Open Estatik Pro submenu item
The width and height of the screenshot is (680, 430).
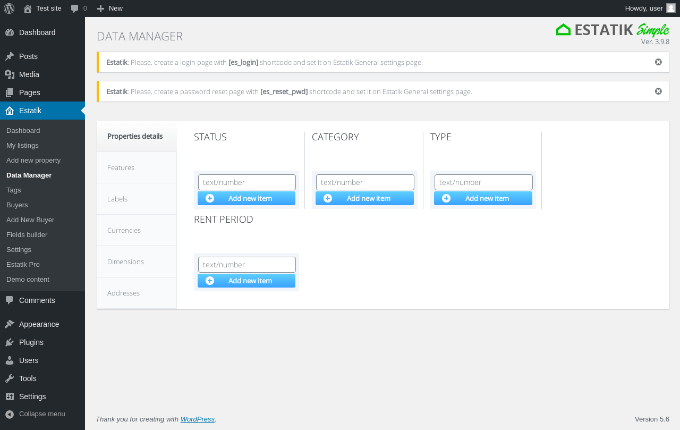42,265
